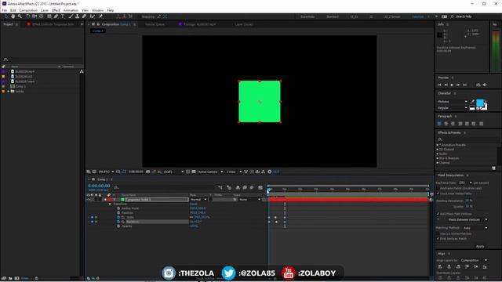Jump to first frame in Preview panel
This screenshot has width=502, height=282.
(439, 85)
